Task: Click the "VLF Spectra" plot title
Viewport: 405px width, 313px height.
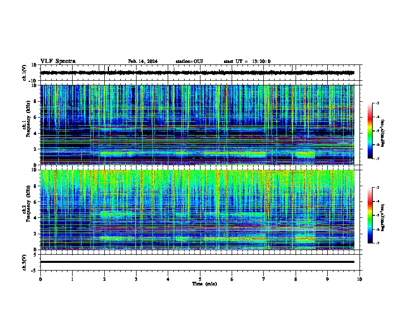Action: tap(58, 61)
